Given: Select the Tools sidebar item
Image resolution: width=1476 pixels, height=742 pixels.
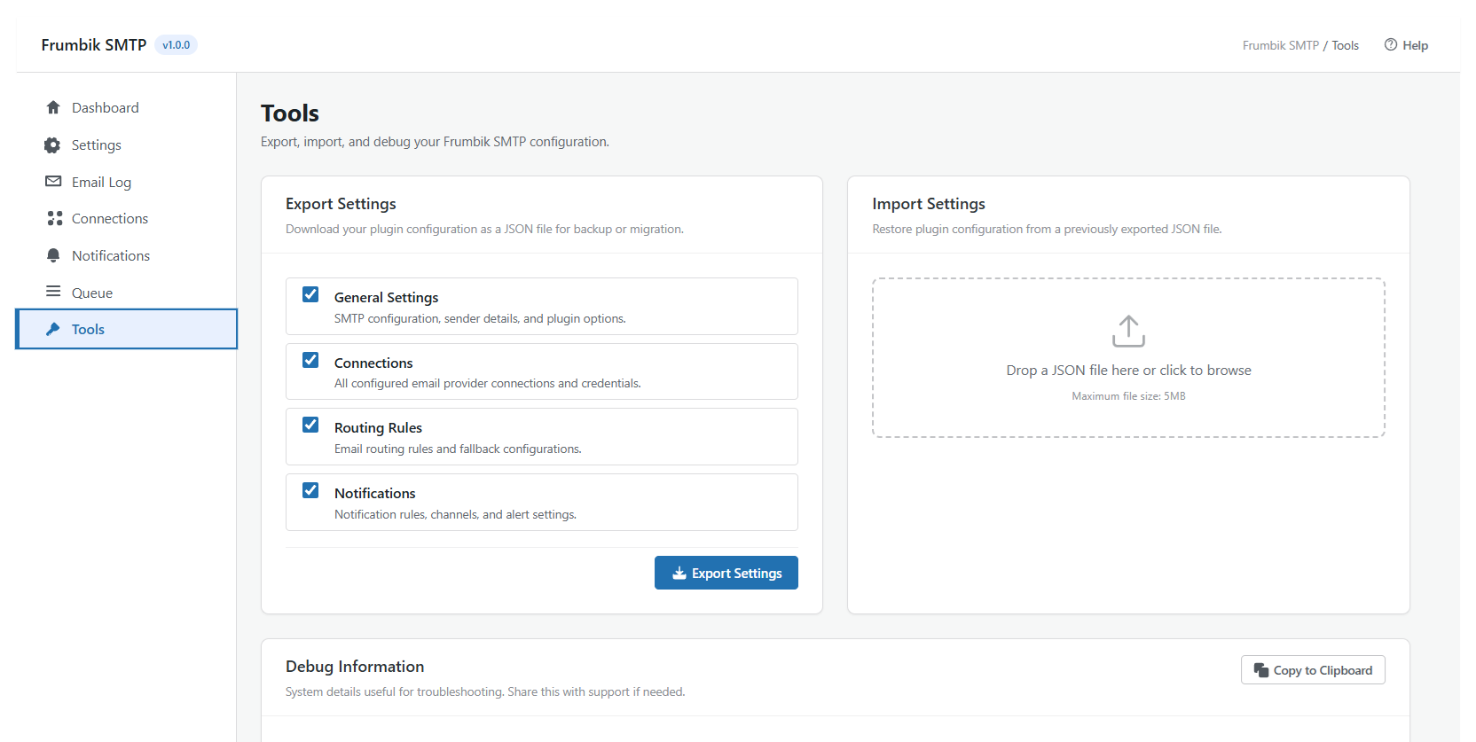Looking at the screenshot, I should tap(126, 329).
